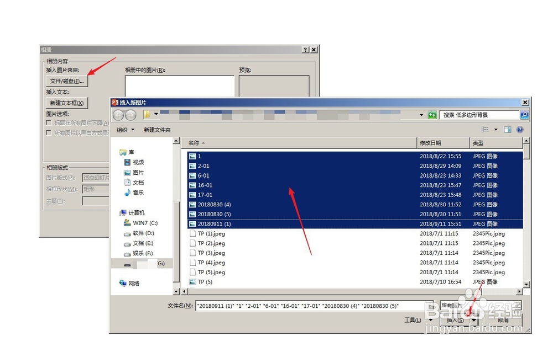Select file TP (3).jpeg
This screenshot has height=347, width=553.
(355, 253)
